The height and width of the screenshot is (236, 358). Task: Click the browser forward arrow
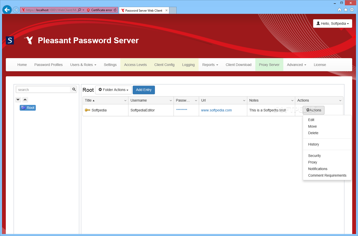pyautogui.click(x=16, y=10)
